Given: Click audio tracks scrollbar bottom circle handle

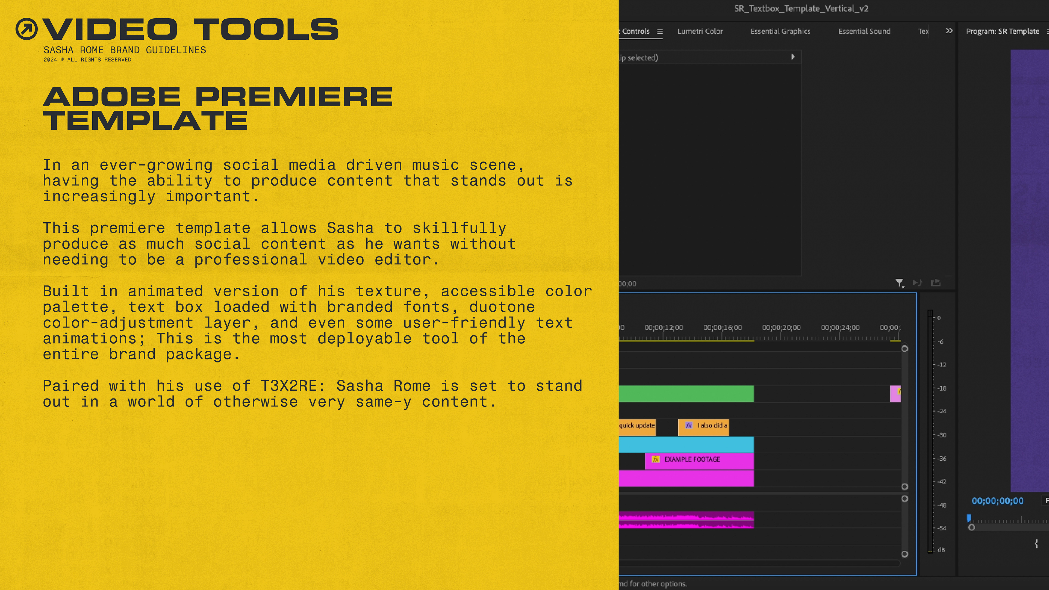Looking at the screenshot, I should (x=905, y=554).
